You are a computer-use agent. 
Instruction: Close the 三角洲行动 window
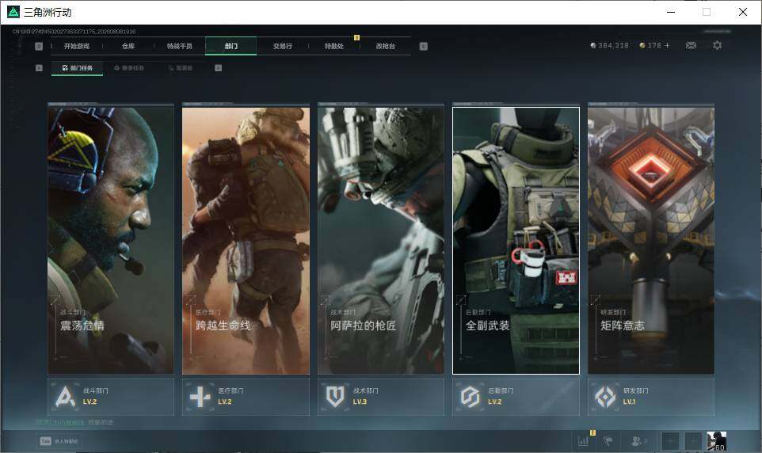[742, 12]
